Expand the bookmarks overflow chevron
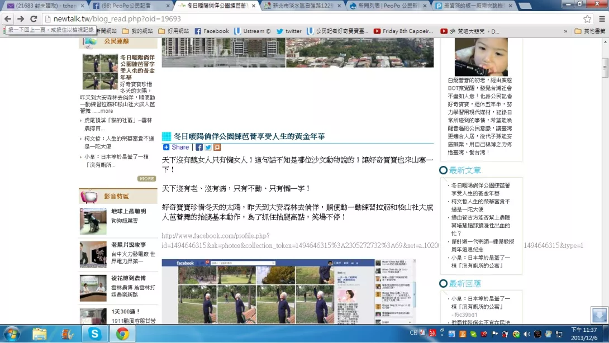 tap(565, 31)
